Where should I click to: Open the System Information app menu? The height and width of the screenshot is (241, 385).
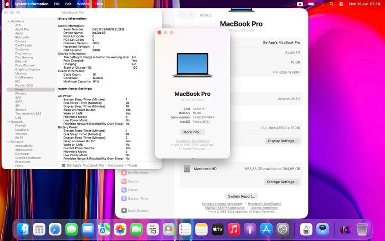[x=31, y=4]
